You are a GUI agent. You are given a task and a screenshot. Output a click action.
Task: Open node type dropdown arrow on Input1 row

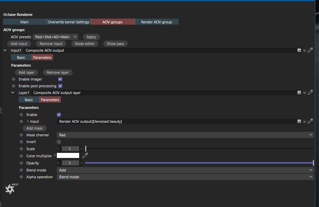(304, 50)
